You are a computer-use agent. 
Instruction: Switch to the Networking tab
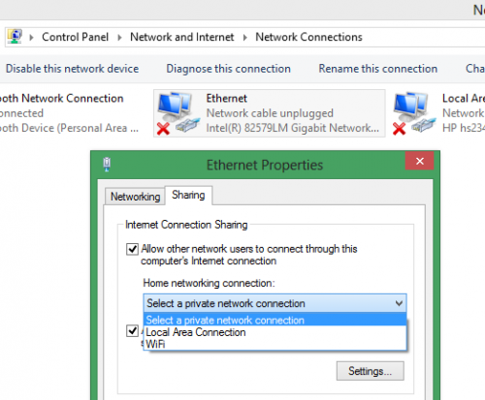click(x=135, y=197)
